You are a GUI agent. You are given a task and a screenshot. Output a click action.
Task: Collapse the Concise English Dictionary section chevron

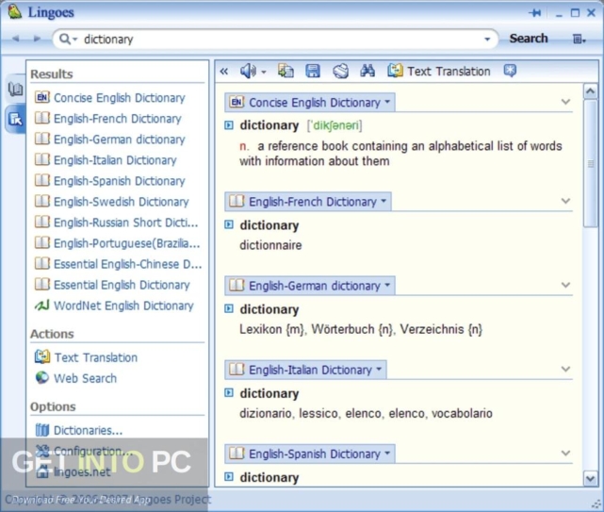565,102
